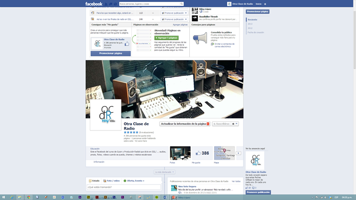The image size is (356, 200).
Task: Open 'Otra Clase de Radio' link in the header
Action: pyautogui.click(x=242, y=4)
